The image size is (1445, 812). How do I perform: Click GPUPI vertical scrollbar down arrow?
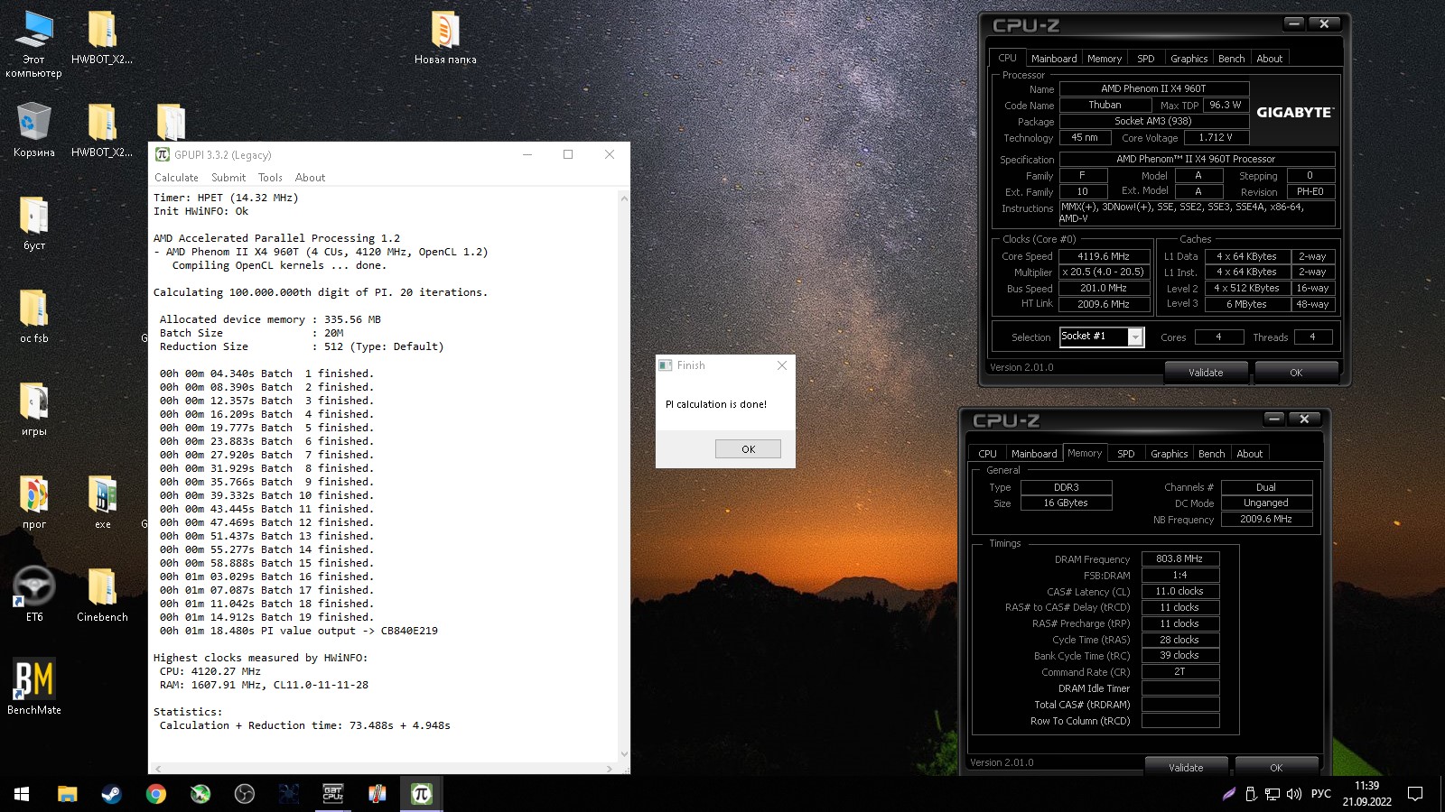623,754
